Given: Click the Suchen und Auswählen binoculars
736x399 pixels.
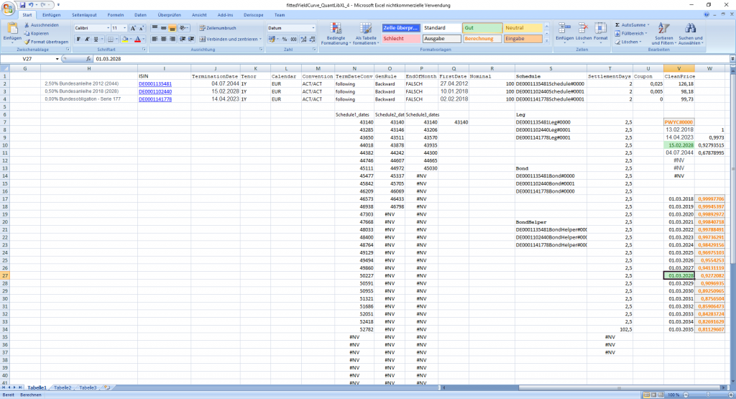Looking at the screenshot, I should tap(691, 33).
